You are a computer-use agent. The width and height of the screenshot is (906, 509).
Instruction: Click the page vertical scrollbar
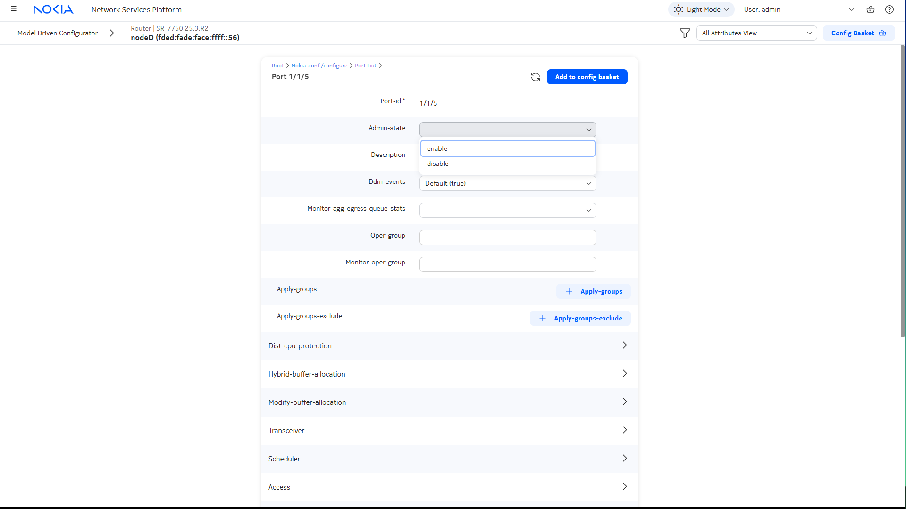[x=902, y=189]
